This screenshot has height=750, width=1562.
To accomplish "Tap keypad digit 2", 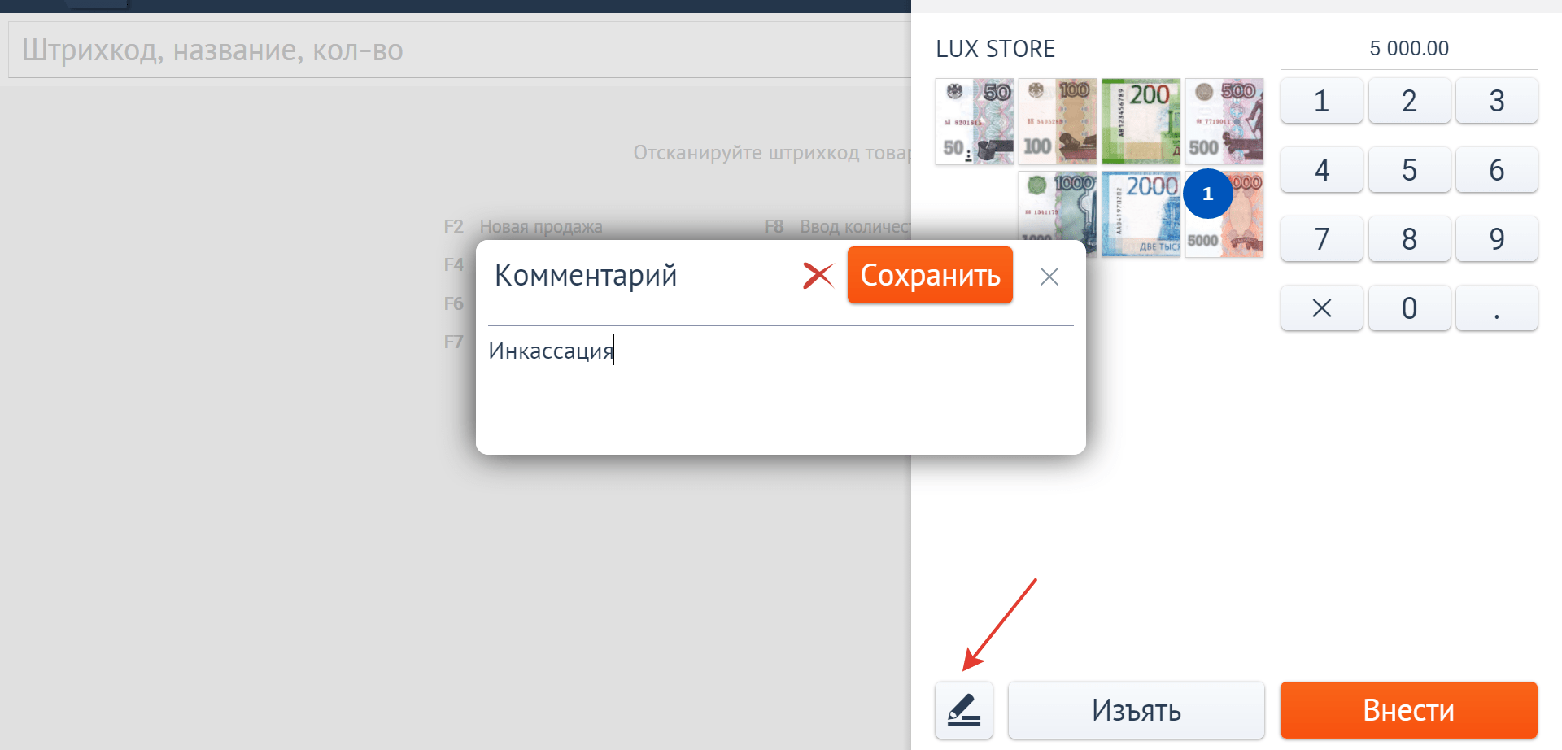I will click(x=1409, y=101).
